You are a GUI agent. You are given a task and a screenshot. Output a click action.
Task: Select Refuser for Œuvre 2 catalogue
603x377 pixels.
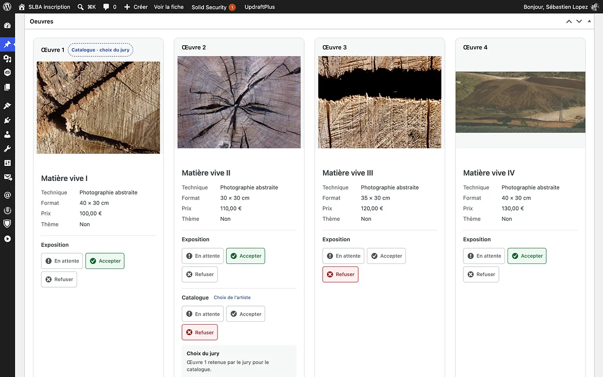[x=199, y=332]
